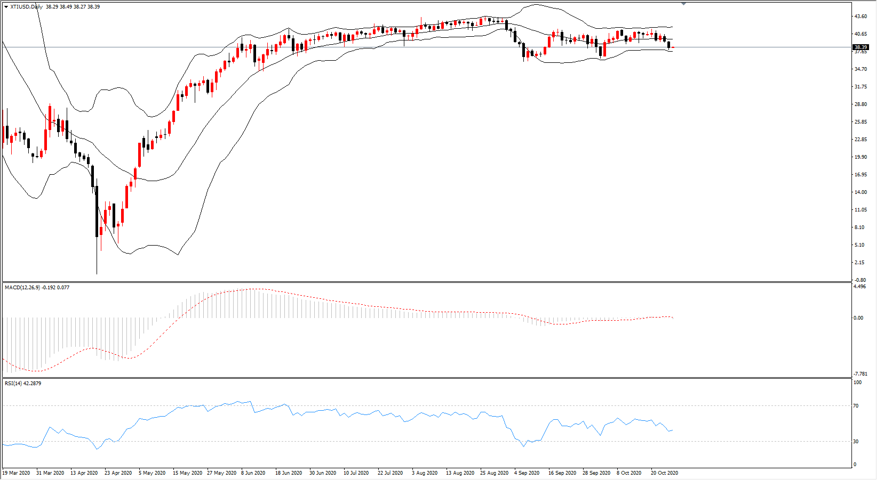Click the 22 Jul 2020 date label

[x=390, y=473]
